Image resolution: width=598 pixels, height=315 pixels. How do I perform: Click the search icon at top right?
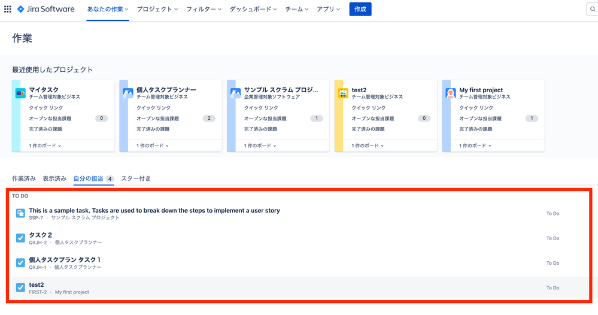tap(593, 9)
